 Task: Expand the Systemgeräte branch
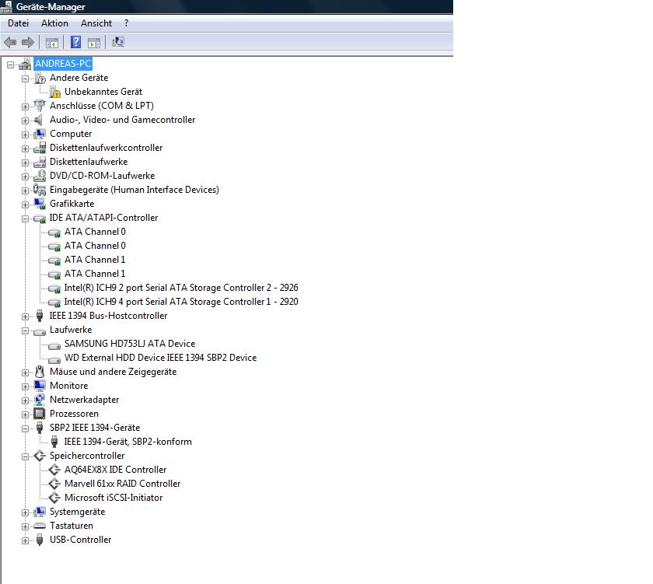pyautogui.click(x=26, y=512)
